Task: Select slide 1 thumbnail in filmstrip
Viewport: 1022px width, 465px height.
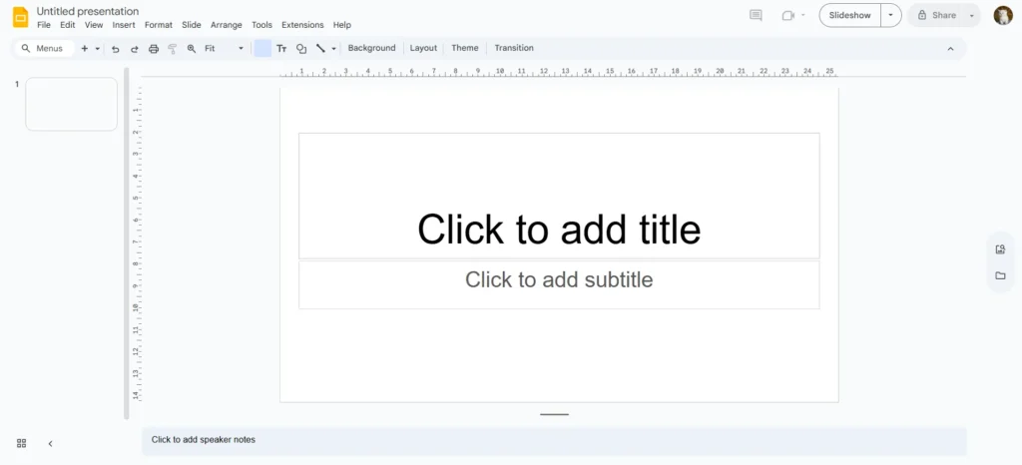Action: coord(71,104)
